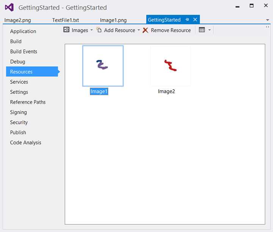The height and width of the screenshot is (232, 273).
Task: Click the Images toolbar label
Action: [80, 30]
